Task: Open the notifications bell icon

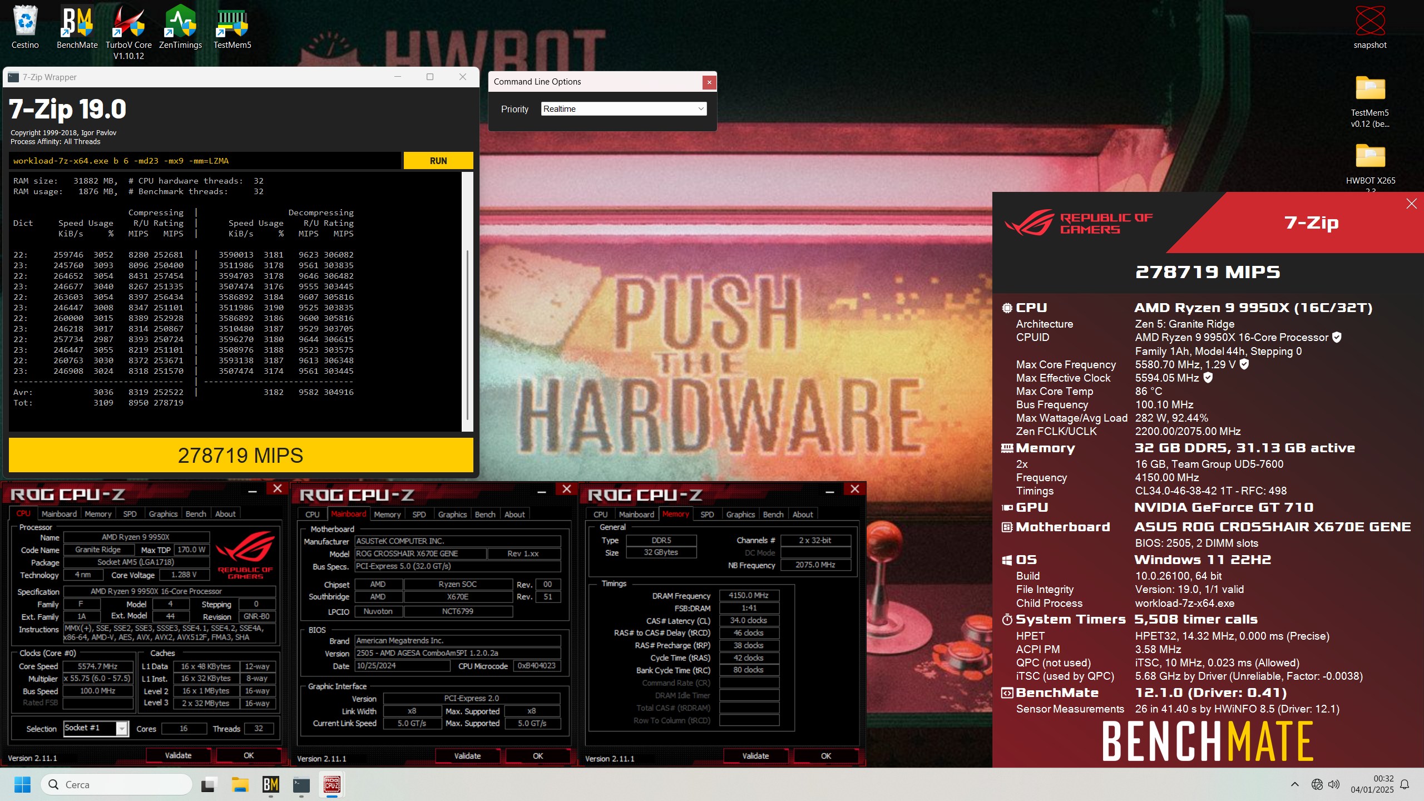Action: pyautogui.click(x=1404, y=784)
